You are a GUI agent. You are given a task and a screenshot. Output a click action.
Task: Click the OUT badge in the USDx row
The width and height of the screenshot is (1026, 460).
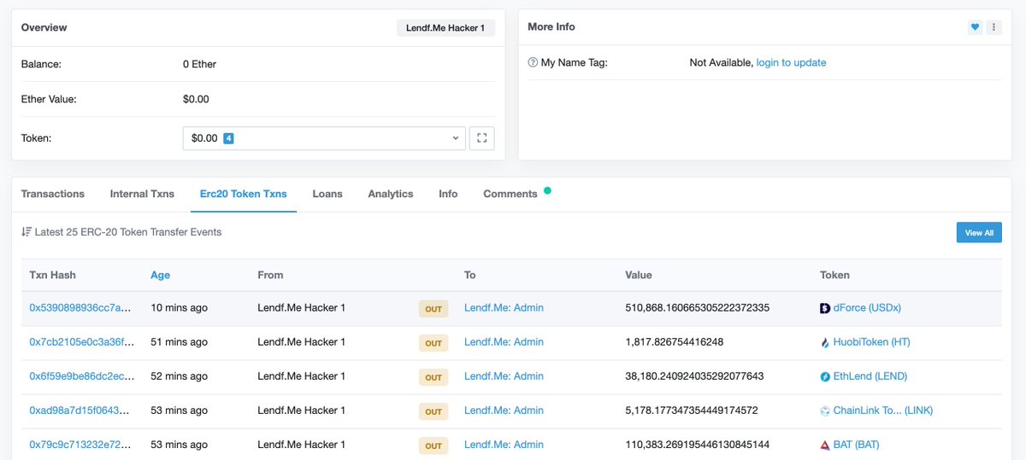(x=433, y=308)
